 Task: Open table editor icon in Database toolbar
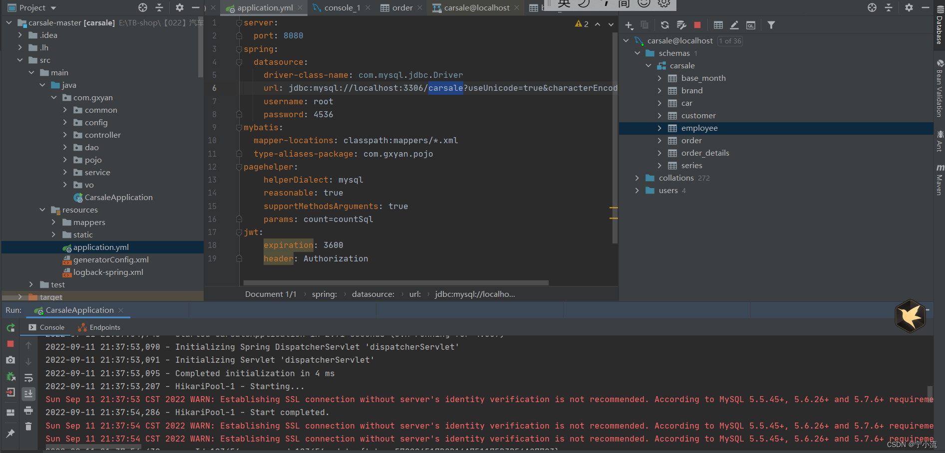pyautogui.click(x=718, y=25)
